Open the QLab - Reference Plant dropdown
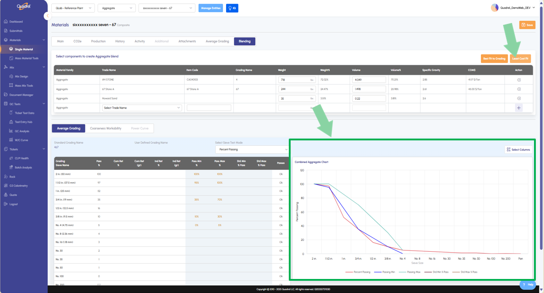The image size is (544, 293). (x=73, y=8)
